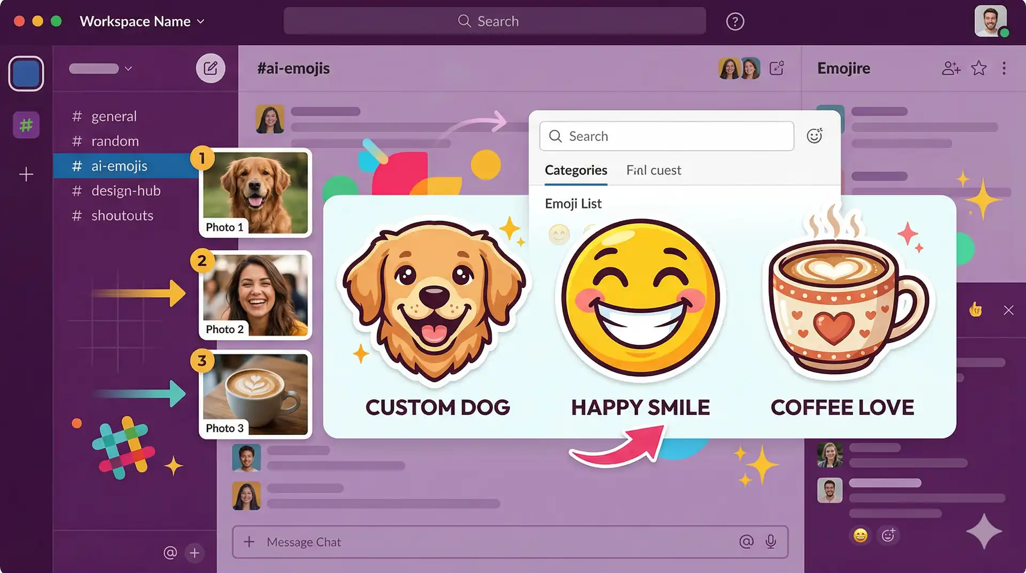Click the user profile avatar at top right
1026x573 pixels.
pyautogui.click(x=990, y=21)
